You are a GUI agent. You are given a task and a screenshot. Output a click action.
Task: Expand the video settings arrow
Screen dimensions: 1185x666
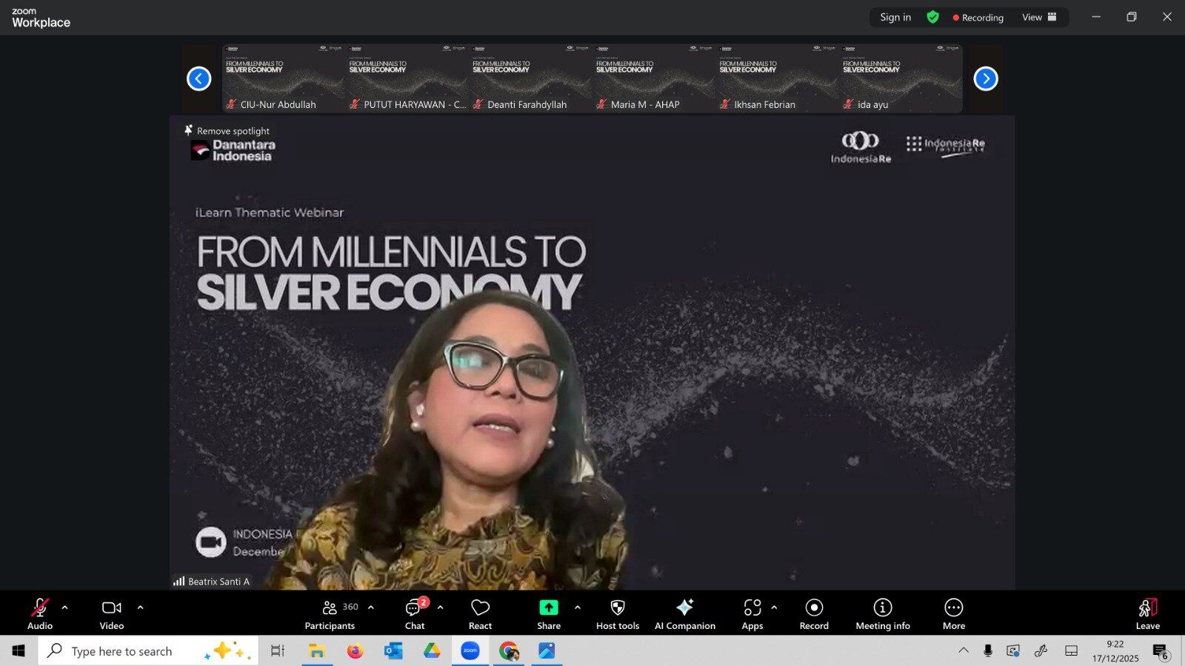(141, 608)
